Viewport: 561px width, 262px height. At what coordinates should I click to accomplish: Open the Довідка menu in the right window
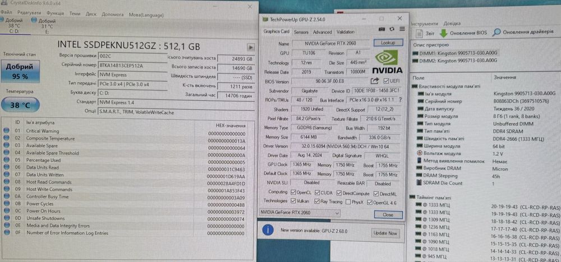[x=452, y=24]
